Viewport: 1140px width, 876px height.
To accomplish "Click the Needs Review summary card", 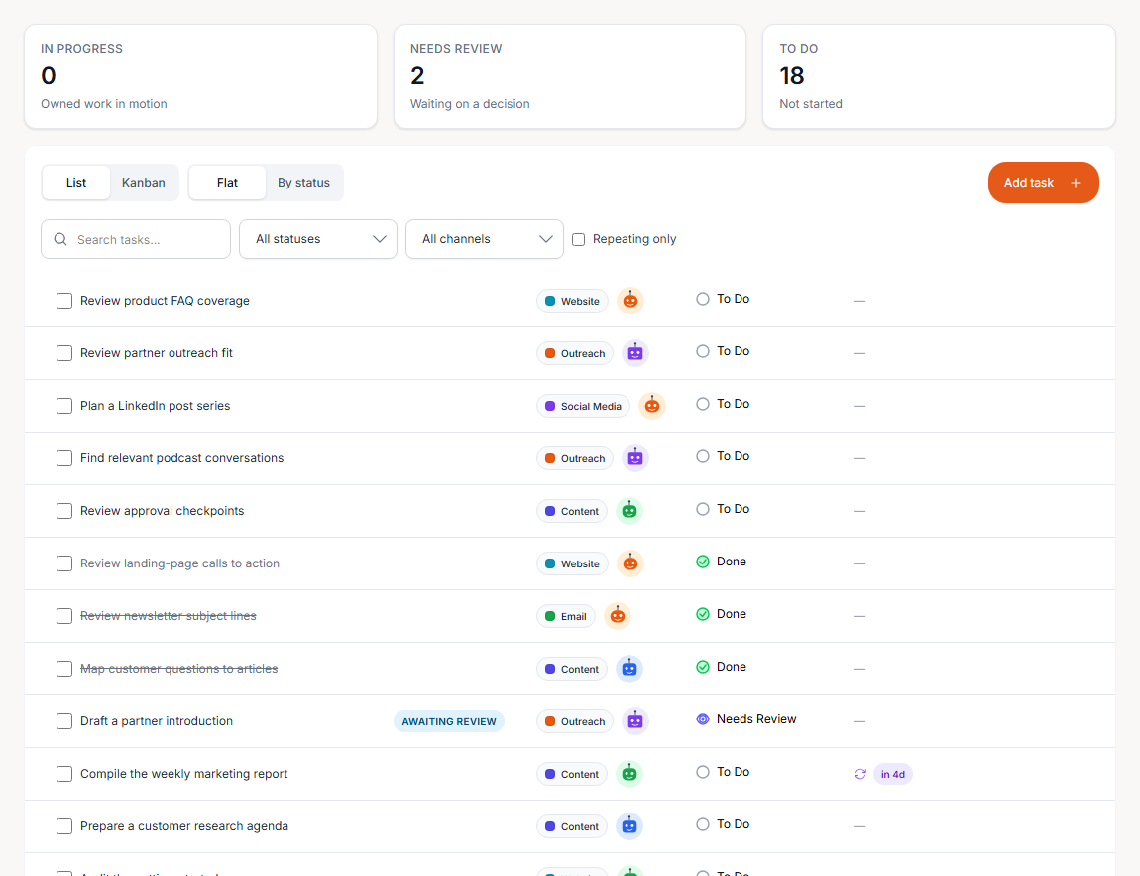I will coord(570,76).
